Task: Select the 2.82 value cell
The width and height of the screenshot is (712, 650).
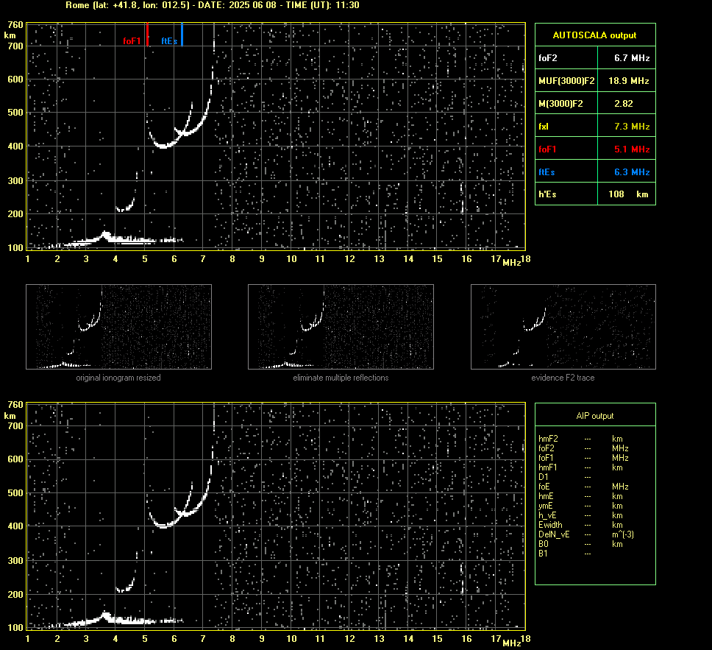Action: [x=624, y=104]
